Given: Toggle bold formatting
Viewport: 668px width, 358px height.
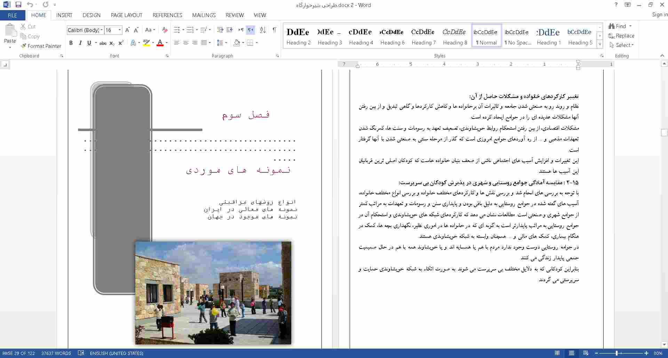Looking at the screenshot, I should click(x=71, y=43).
